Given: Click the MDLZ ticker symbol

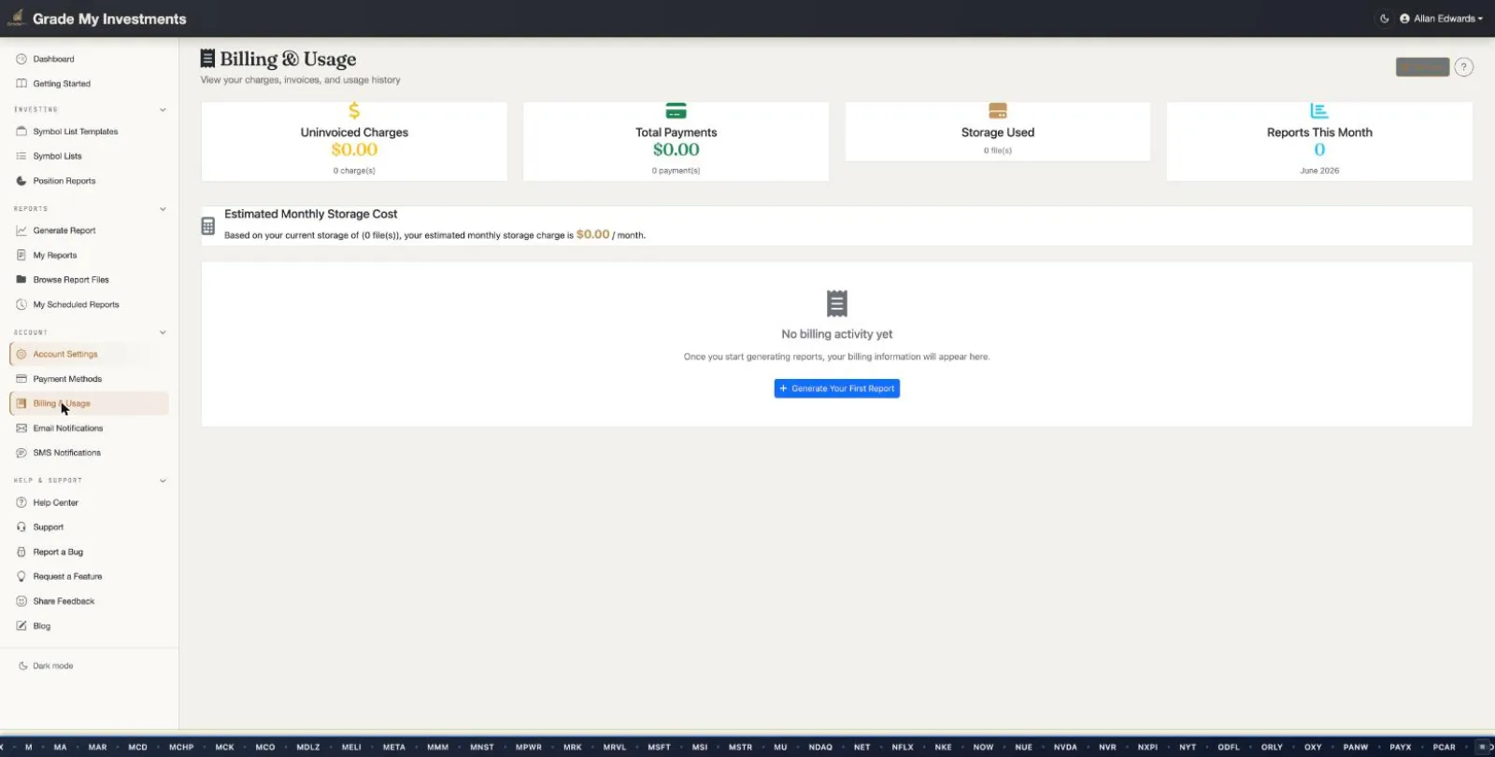Looking at the screenshot, I should [x=308, y=748].
